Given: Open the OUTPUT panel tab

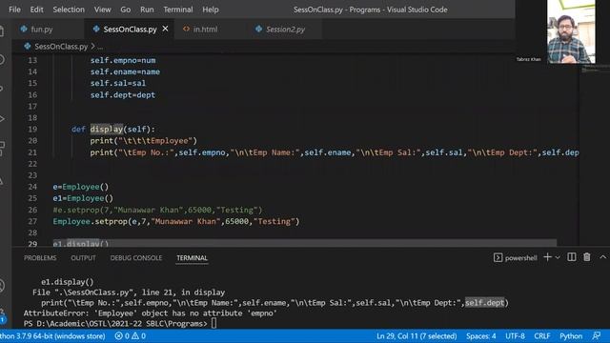Looking at the screenshot, I should pyautogui.click(x=83, y=258).
